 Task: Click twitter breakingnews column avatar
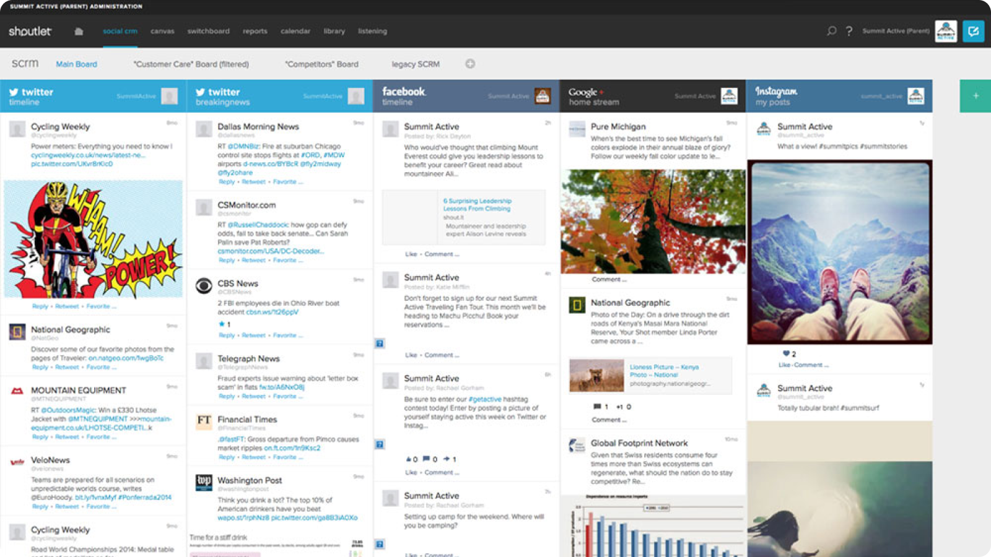(356, 96)
